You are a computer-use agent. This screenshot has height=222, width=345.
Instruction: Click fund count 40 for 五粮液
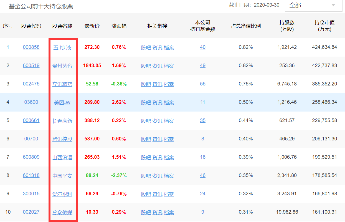(203, 47)
